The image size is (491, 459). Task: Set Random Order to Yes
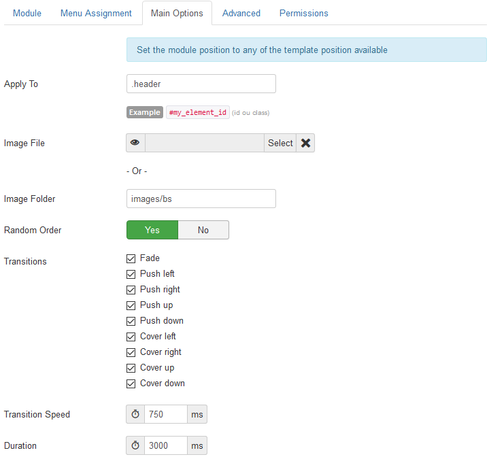(152, 230)
